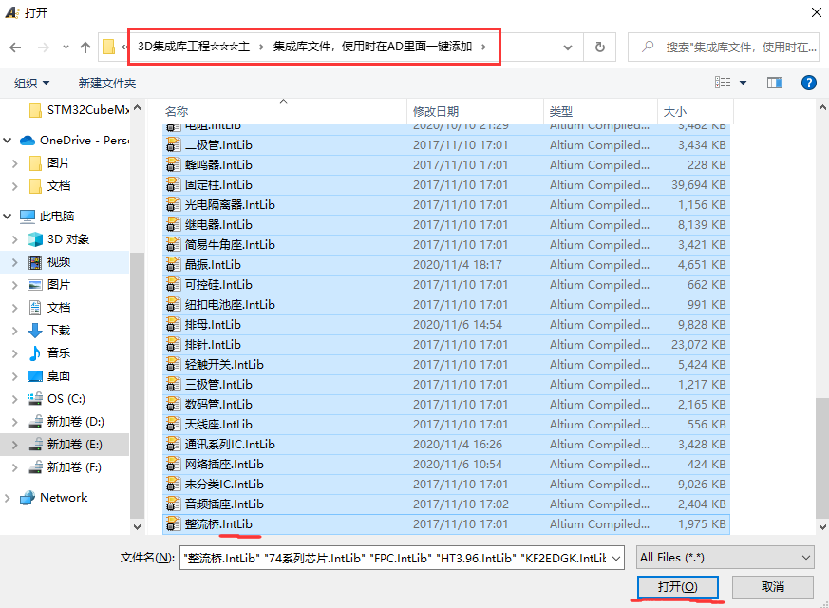Image resolution: width=829 pixels, height=608 pixels.
Task: Click the 打开(O) button
Action: click(677, 587)
